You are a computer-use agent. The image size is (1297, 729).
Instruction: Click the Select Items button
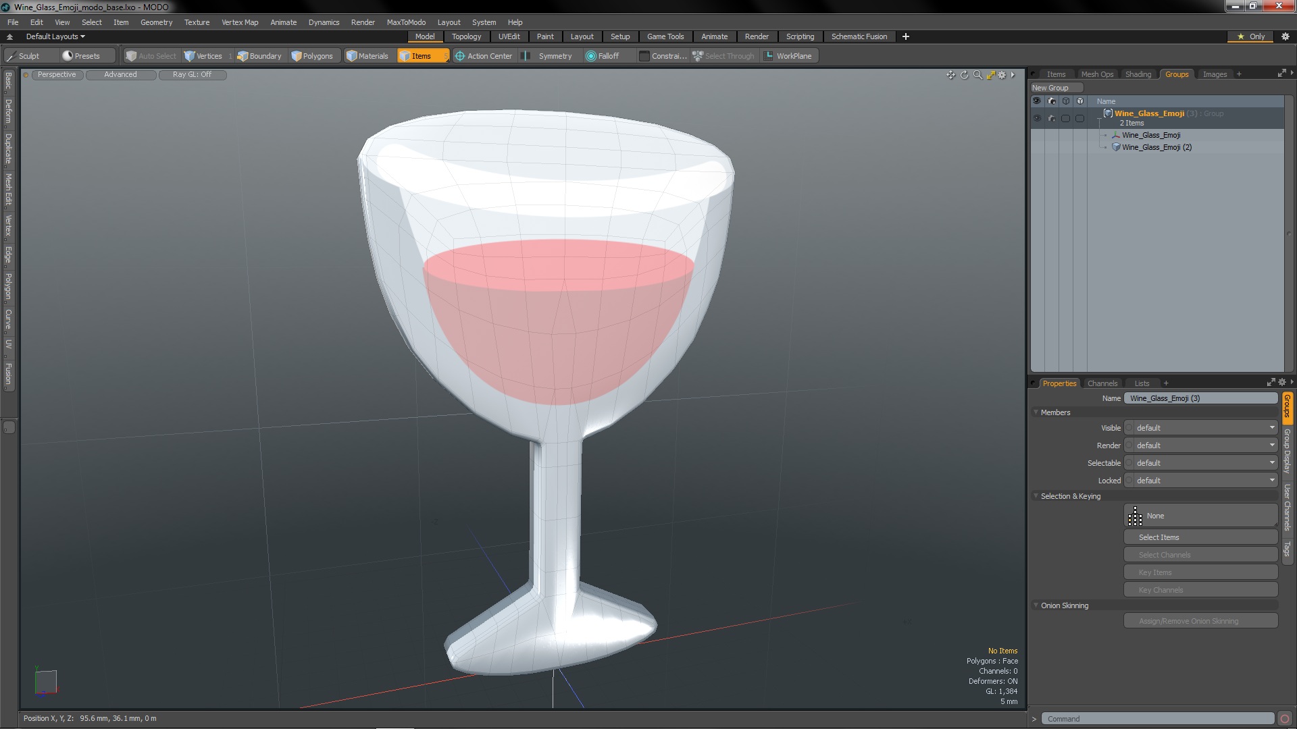pos(1200,537)
